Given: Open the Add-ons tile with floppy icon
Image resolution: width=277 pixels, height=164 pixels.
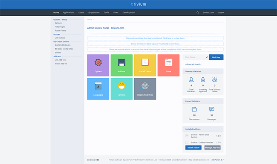Looking at the screenshot, I should pos(121,65).
